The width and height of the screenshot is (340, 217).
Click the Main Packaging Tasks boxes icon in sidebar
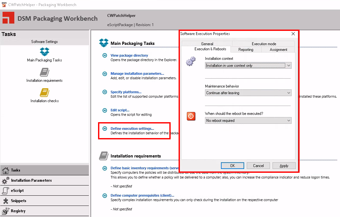(x=45, y=52)
